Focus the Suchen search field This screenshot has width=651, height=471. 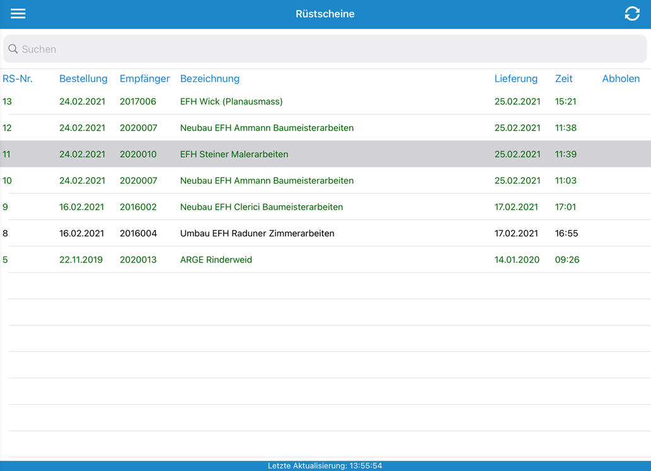pos(325,49)
